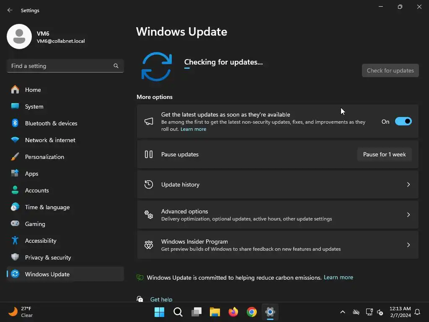This screenshot has width=429, height=322.
Task: Click the Bluetooth icon in the sidebar
Action: point(15,123)
